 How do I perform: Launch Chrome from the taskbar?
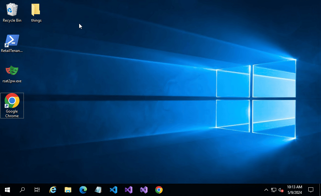[159, 190]
